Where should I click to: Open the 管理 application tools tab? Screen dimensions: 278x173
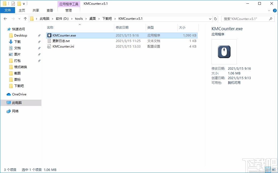coord(69,11)
